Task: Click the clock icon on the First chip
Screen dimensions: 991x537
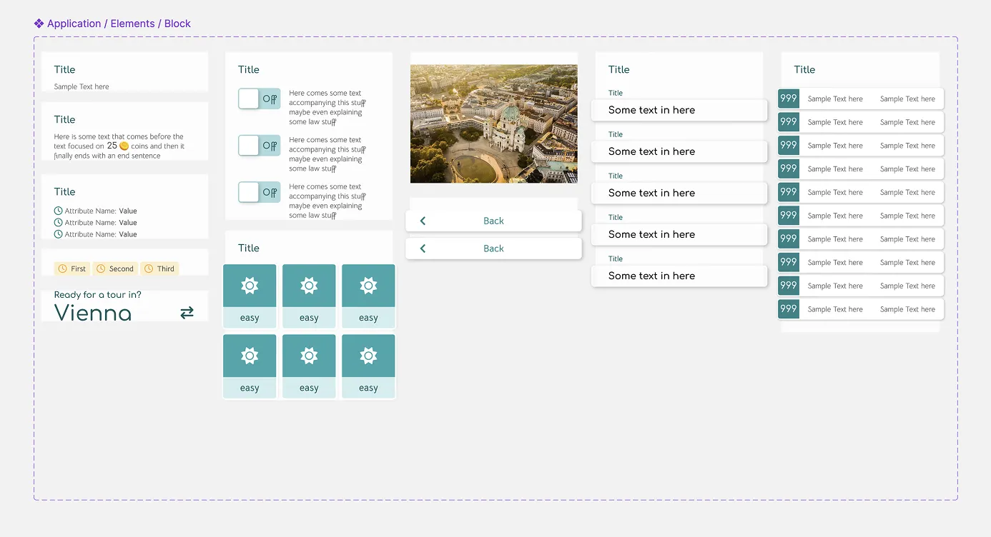Action: tap(62, 268)
